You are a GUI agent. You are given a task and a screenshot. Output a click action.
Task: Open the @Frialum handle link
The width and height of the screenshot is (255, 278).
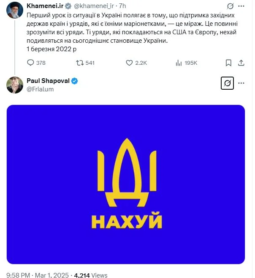click(x=40, y=89)
